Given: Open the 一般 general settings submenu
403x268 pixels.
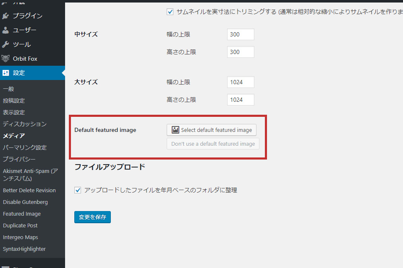Looking at the screenshot, I should point(8,89).
